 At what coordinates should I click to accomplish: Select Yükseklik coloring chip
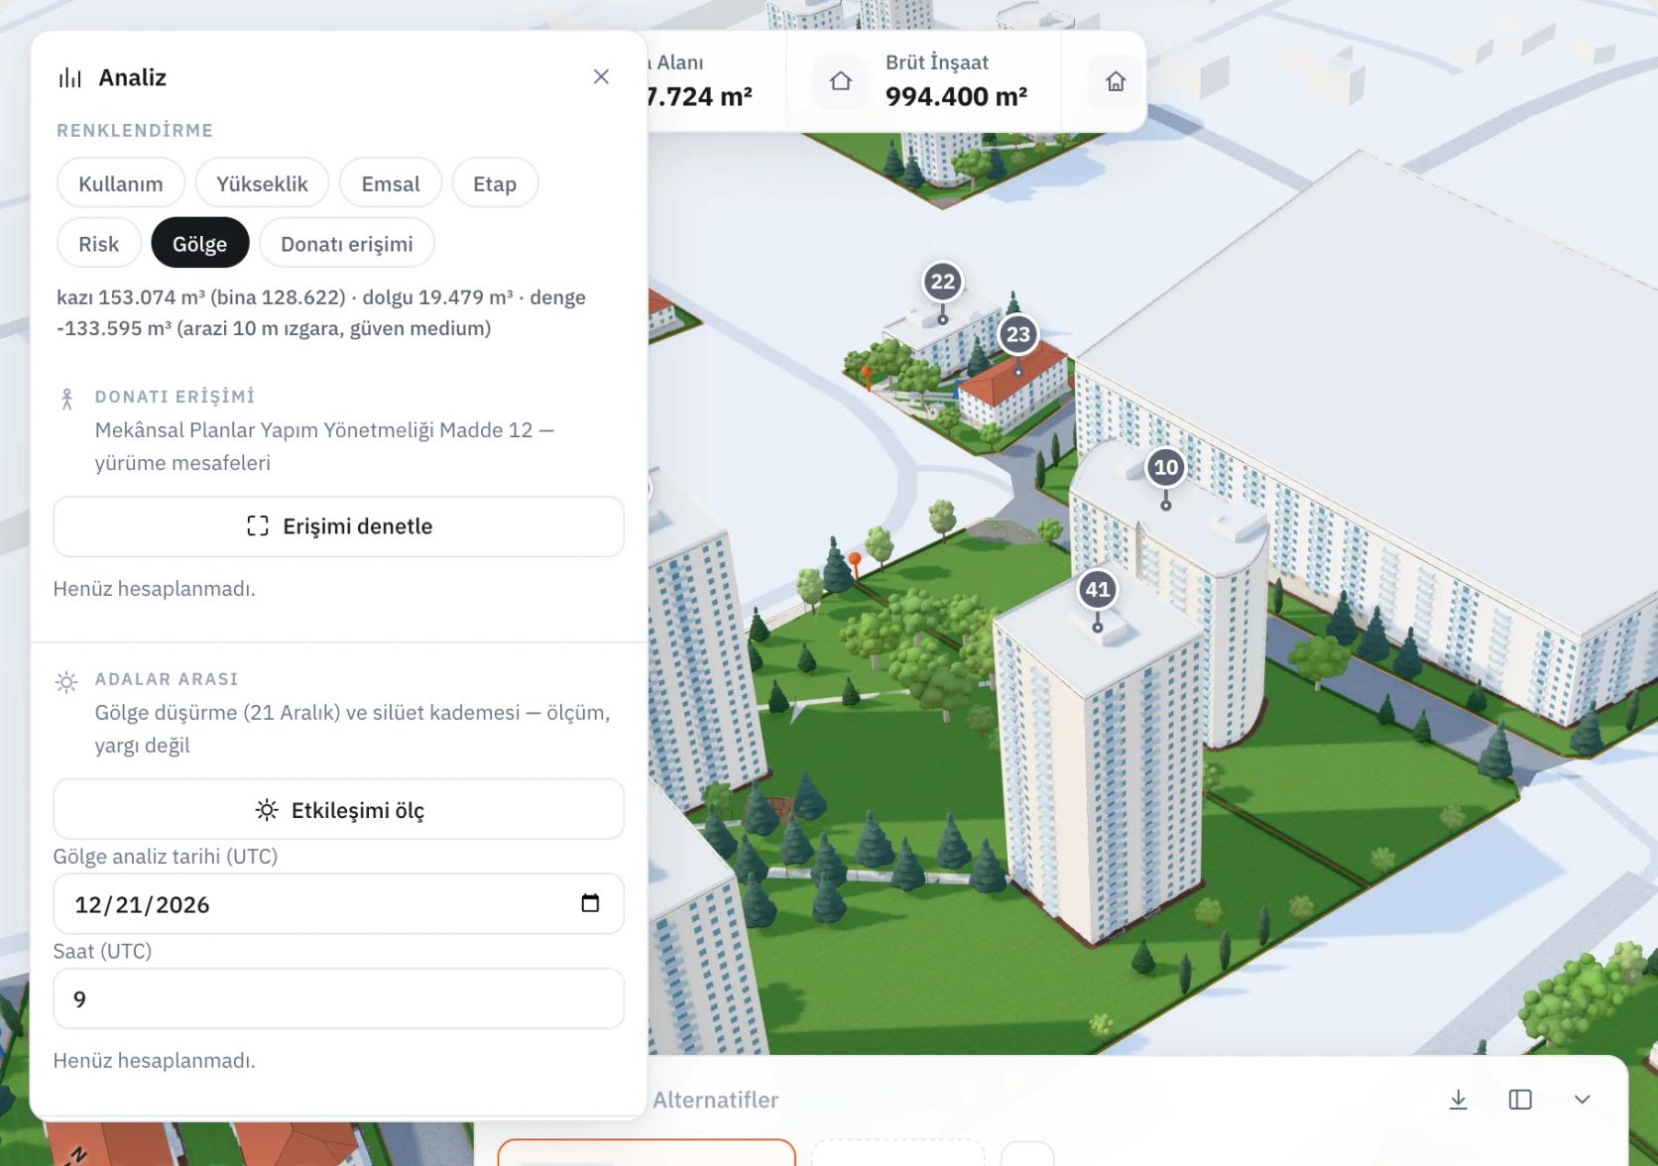click(262, 183)
